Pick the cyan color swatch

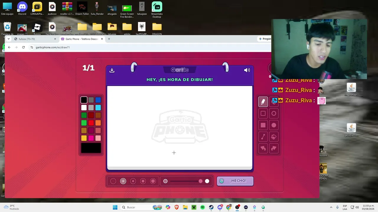[x=98, y=108]
